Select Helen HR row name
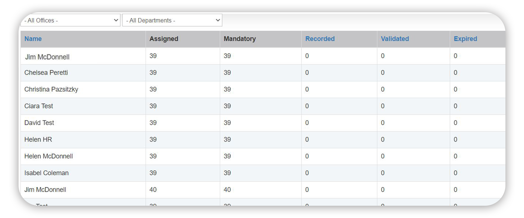This screenshot has height=218, width=524. (38, 140)
